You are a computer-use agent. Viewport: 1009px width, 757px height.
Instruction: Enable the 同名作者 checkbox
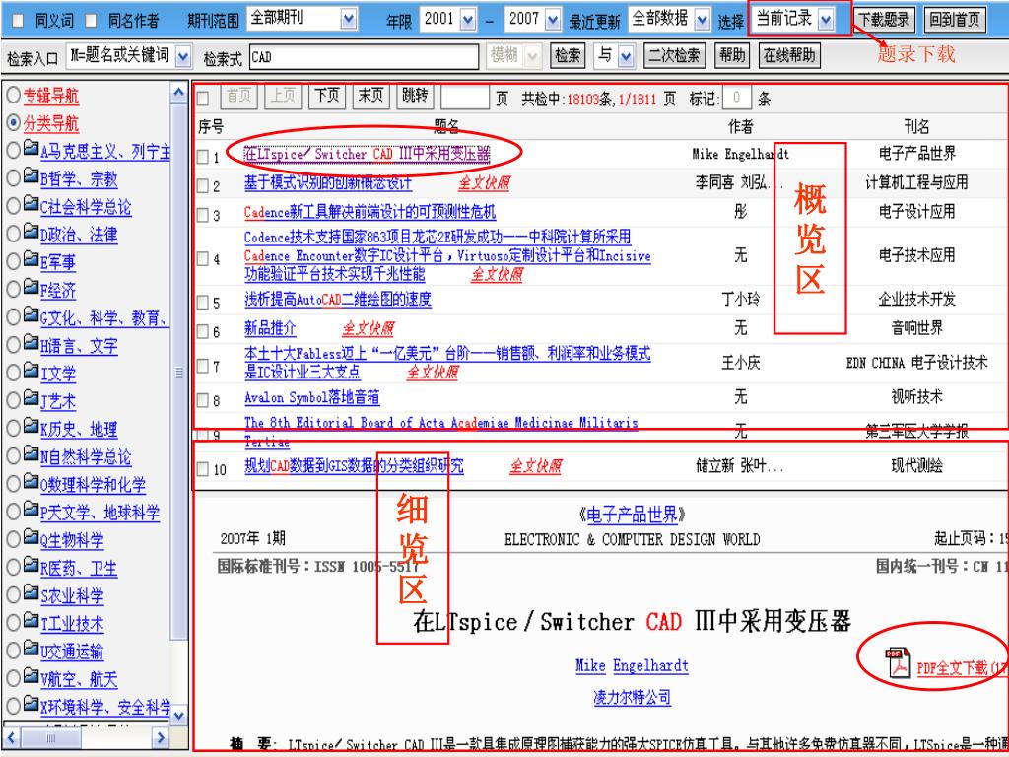coord(91,22)
